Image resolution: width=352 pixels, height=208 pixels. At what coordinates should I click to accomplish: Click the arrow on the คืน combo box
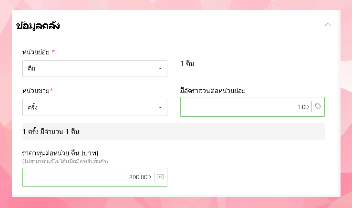pyautogui.click(x=160, y=69)
